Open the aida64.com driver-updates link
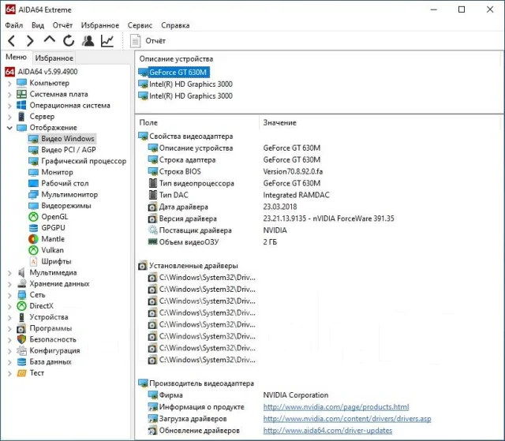The image size is (505, 441). pyautogui.click(x=327, y=431)
